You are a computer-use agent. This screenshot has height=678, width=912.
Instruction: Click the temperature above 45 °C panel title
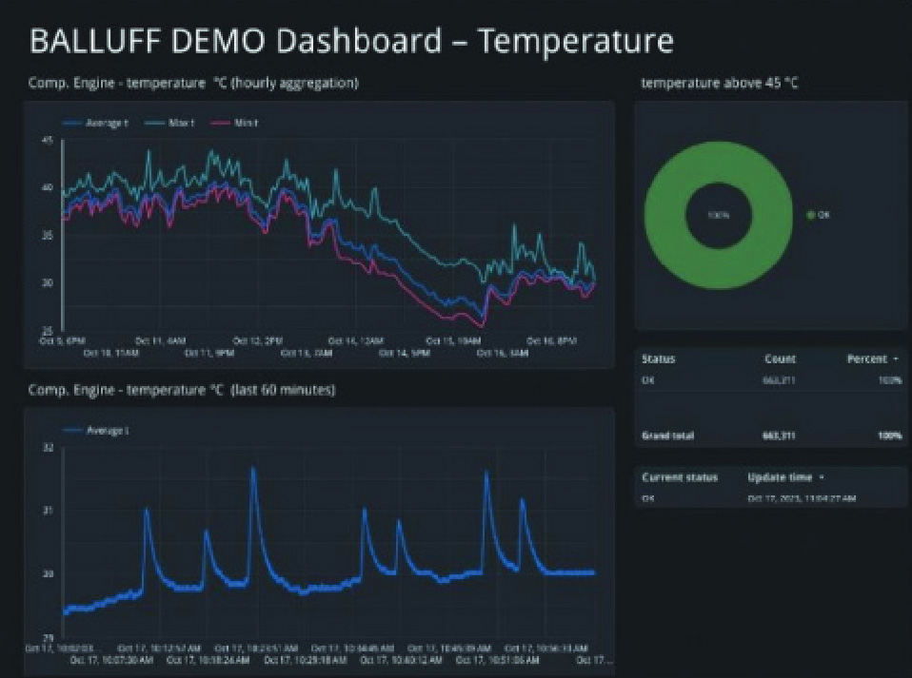click(x=719, y=84)
